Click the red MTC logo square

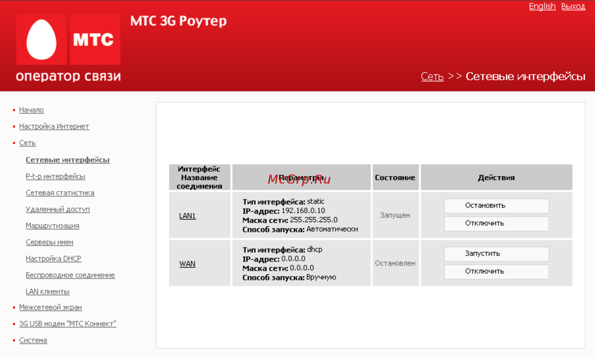[x=95, y=39]
